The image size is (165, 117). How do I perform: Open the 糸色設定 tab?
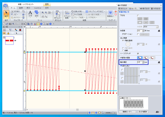pos(156,8)
